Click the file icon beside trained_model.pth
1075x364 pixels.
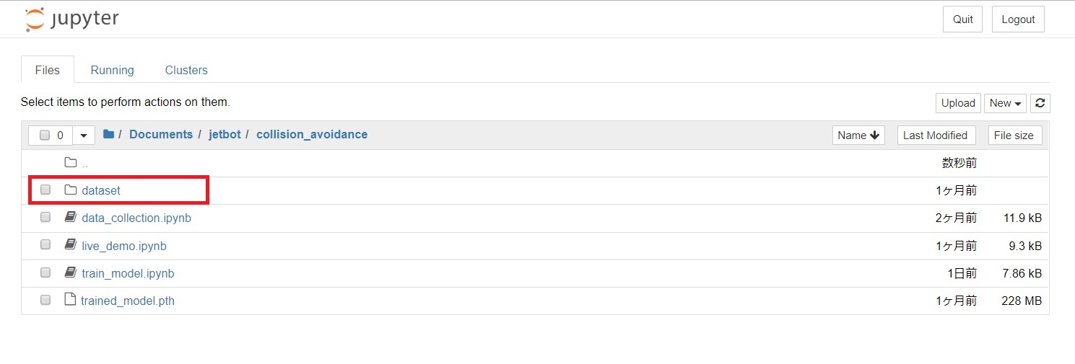pos(70,300)
